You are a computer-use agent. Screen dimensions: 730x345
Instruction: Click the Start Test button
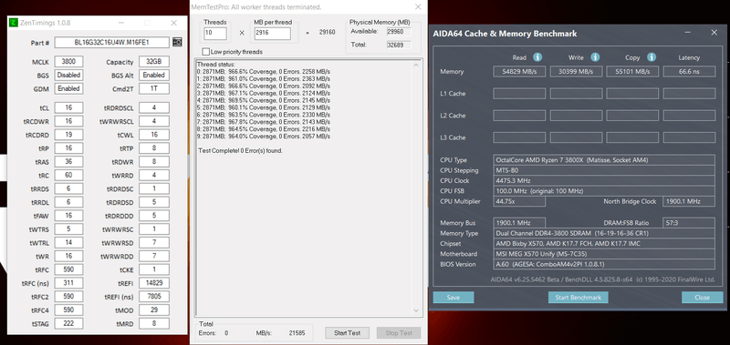pyautogui.click(x=347, y=332)
